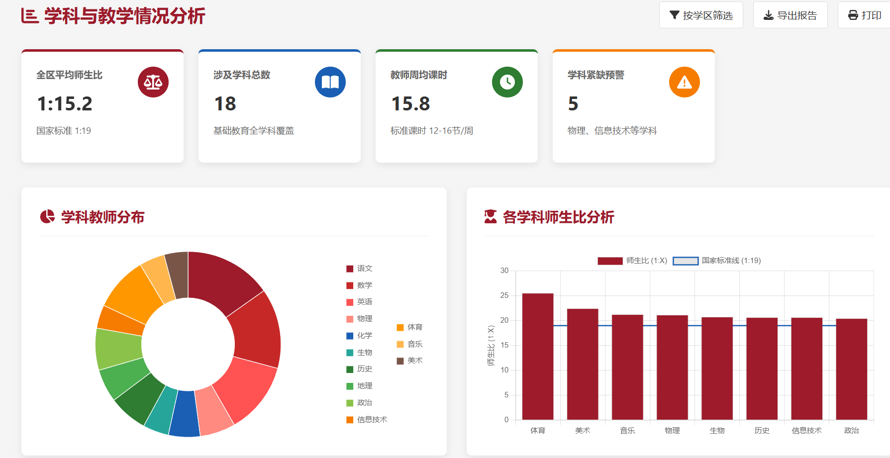Select the teal 生物 donut segment

(162, 409)
